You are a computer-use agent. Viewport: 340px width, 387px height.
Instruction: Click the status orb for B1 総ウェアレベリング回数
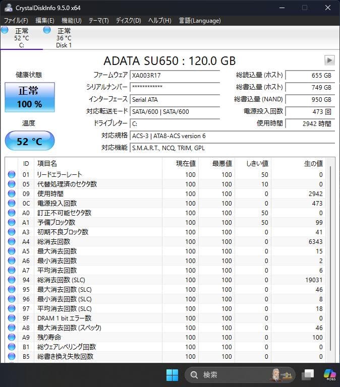click(x=12, y=347)
